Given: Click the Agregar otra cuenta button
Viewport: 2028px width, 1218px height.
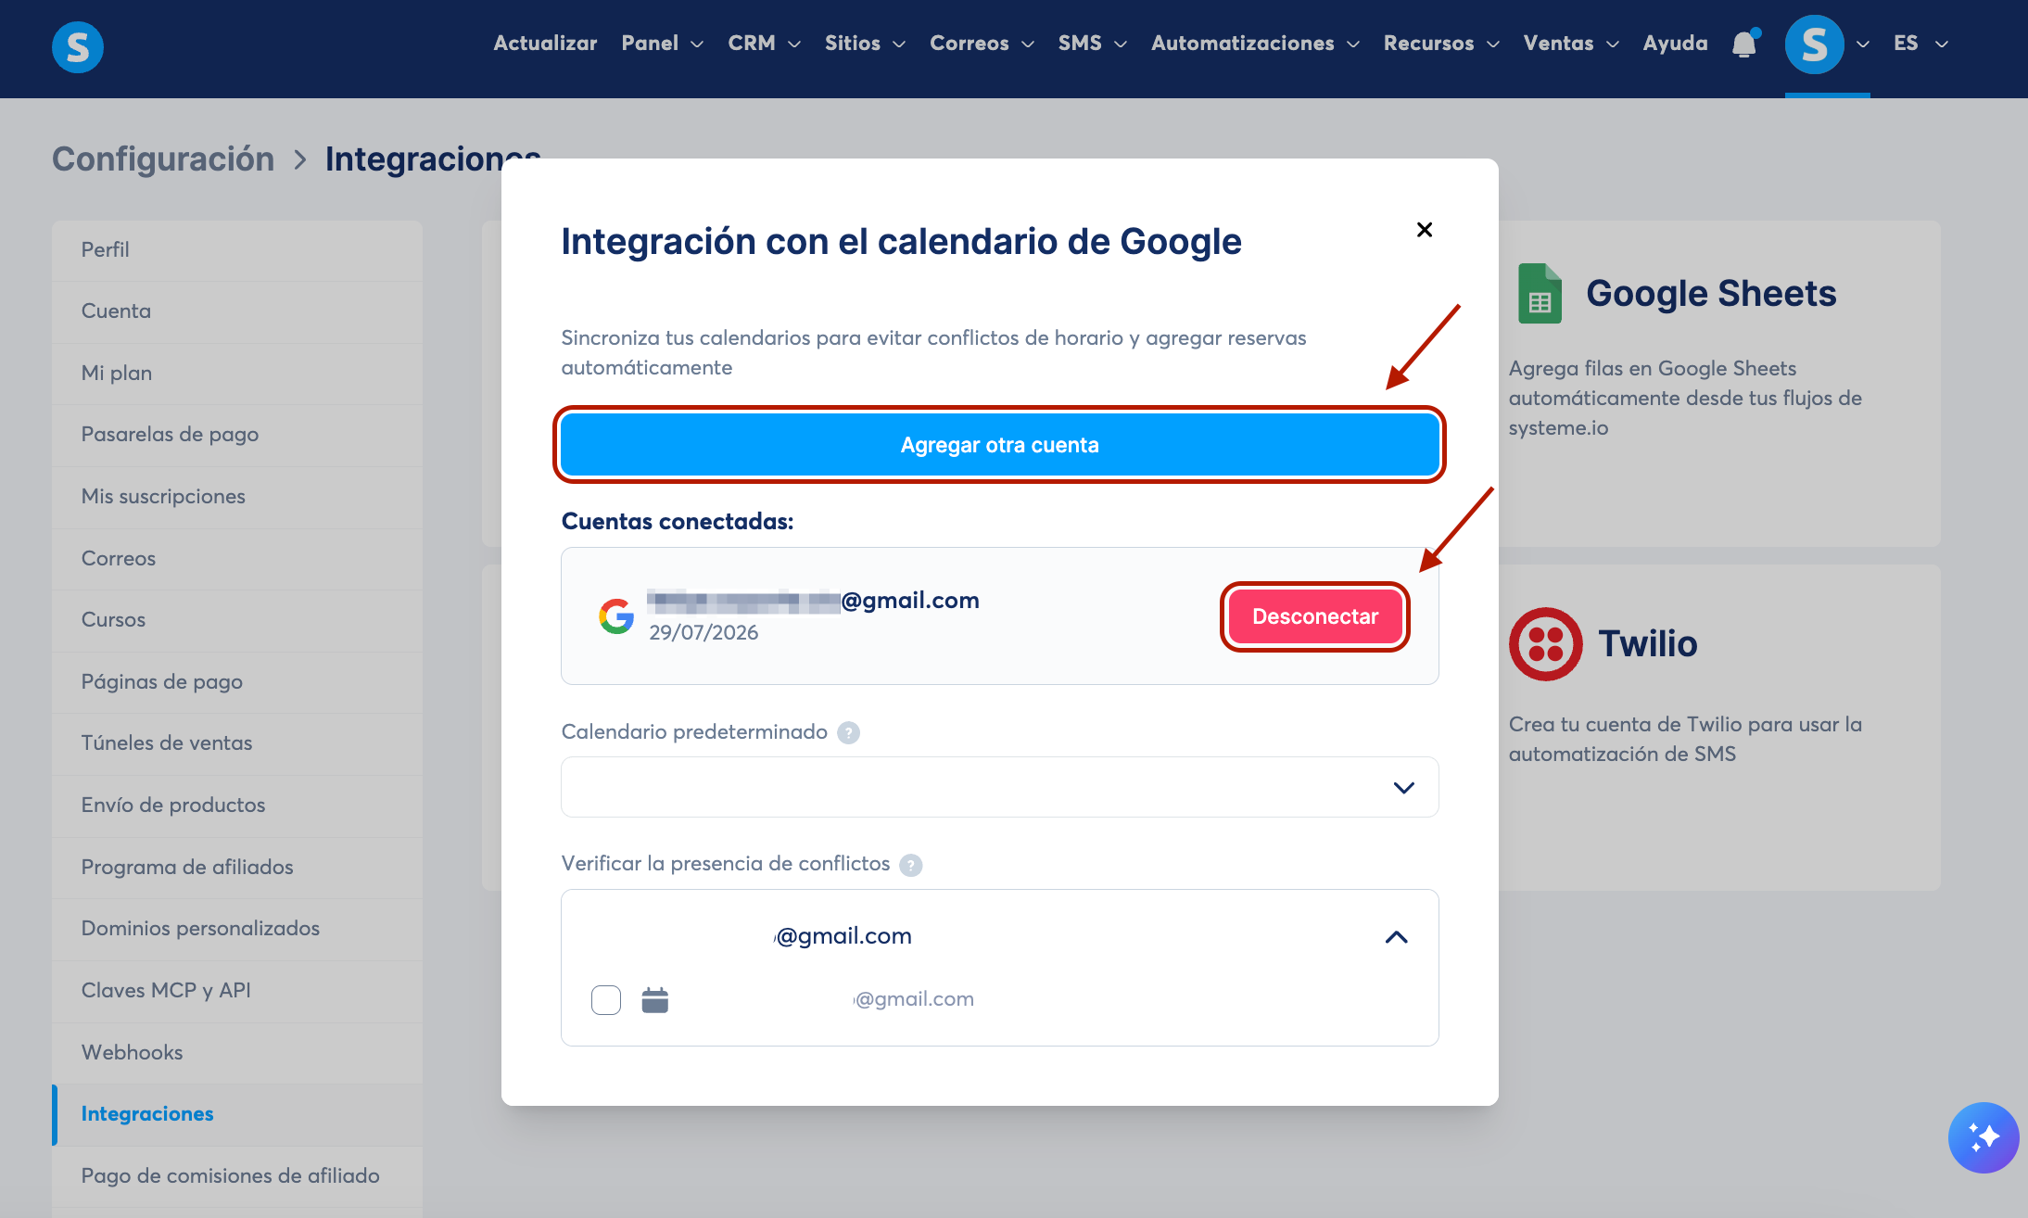Looking at the screenshot, I should point(1000,445).
